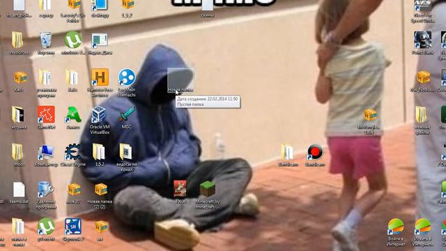
Task: Launch LogMeIn Hamachi shortcut
Action: pos(127,82)
